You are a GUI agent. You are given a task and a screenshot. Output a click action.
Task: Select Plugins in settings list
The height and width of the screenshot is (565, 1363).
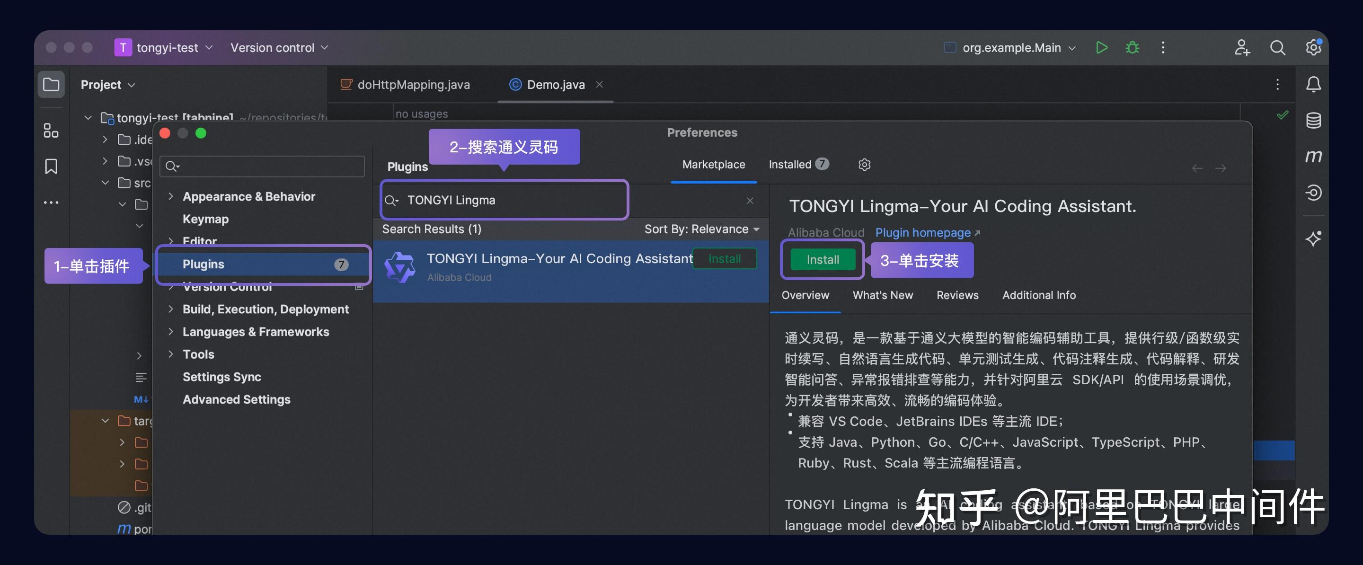(x=263, y=264)
